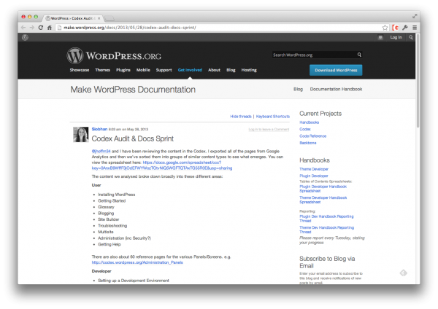The width and height of the screenshot is (438, 309).
Task: Open Chrome hamburger menu
Action: [x=415, y=28]
